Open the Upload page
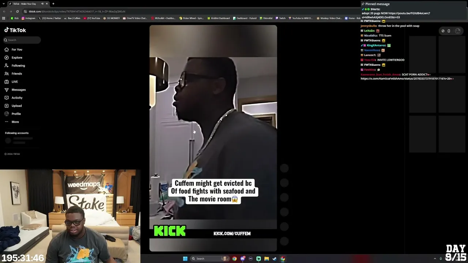 pyautogui.click(x=13, y=106)
